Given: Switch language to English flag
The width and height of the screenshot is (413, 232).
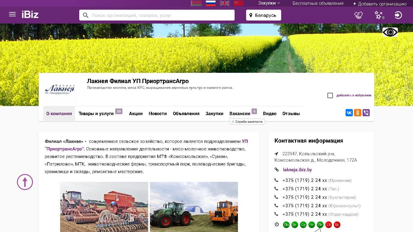Looking at the screenshot, I should coord(225,3).
